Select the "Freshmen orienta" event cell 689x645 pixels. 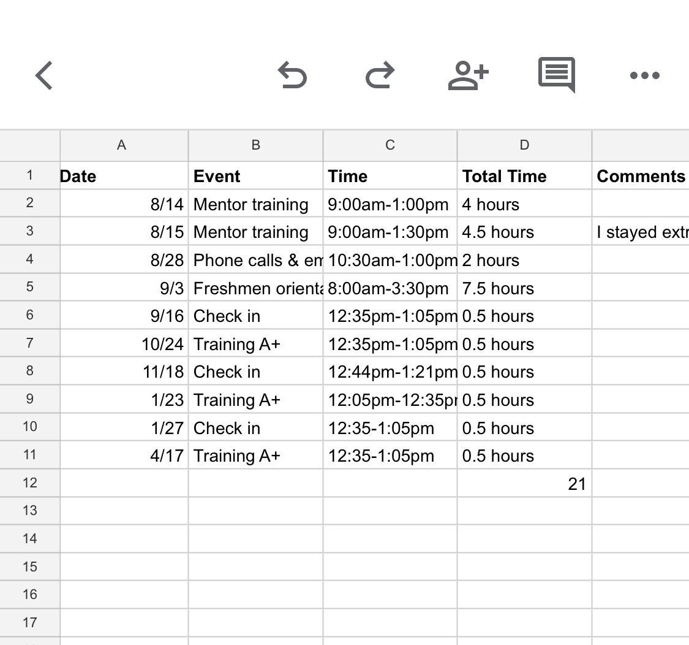255,288
